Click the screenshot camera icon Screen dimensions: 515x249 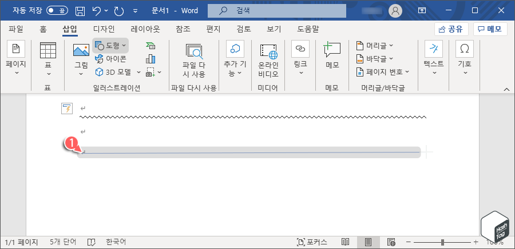[x=150, y=72]
